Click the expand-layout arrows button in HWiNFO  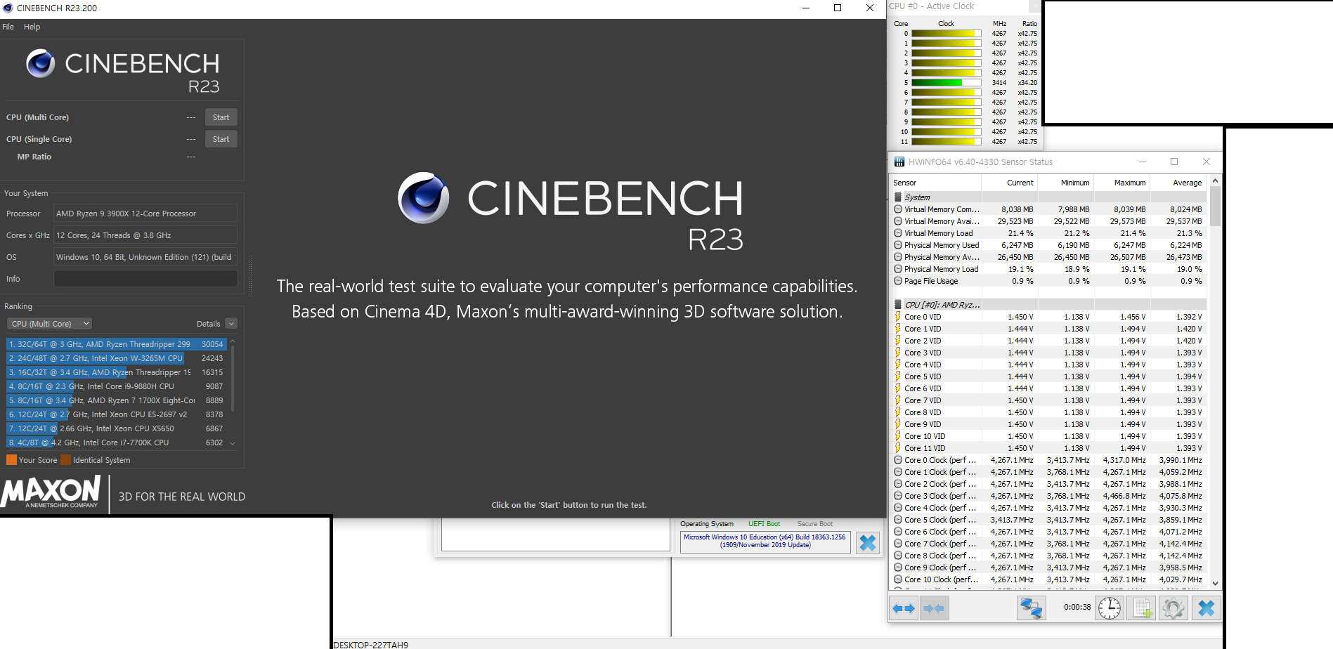point(904,608)
